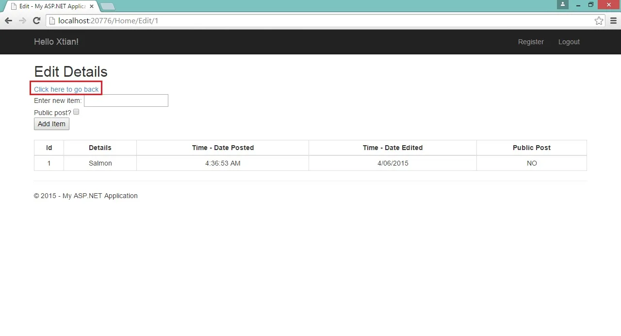Click the Hello Xtian! brand link
This screenshot has height=336, width=621.
point(56,42)
